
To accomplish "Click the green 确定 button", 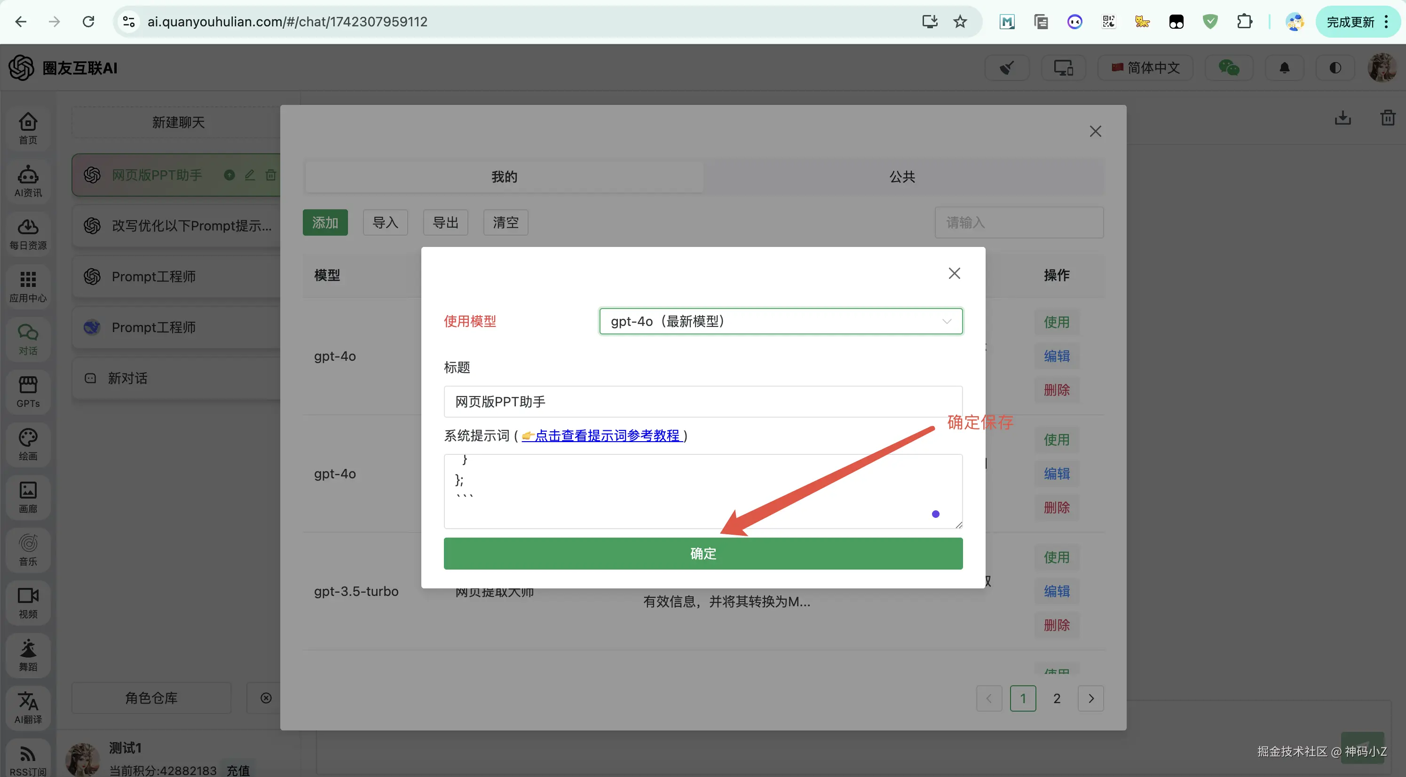I will pos(703,553).
